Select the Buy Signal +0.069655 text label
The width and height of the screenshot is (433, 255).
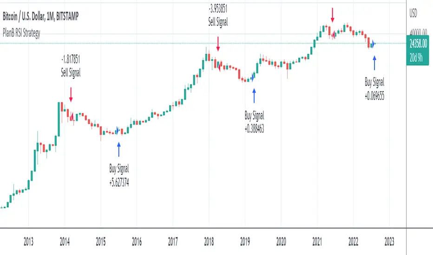(376, 87)
